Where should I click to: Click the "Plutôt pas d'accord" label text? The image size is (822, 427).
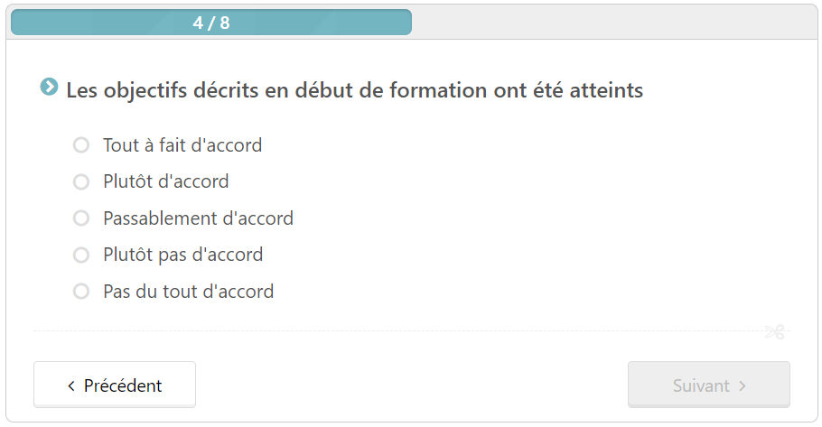click(183, 255)
